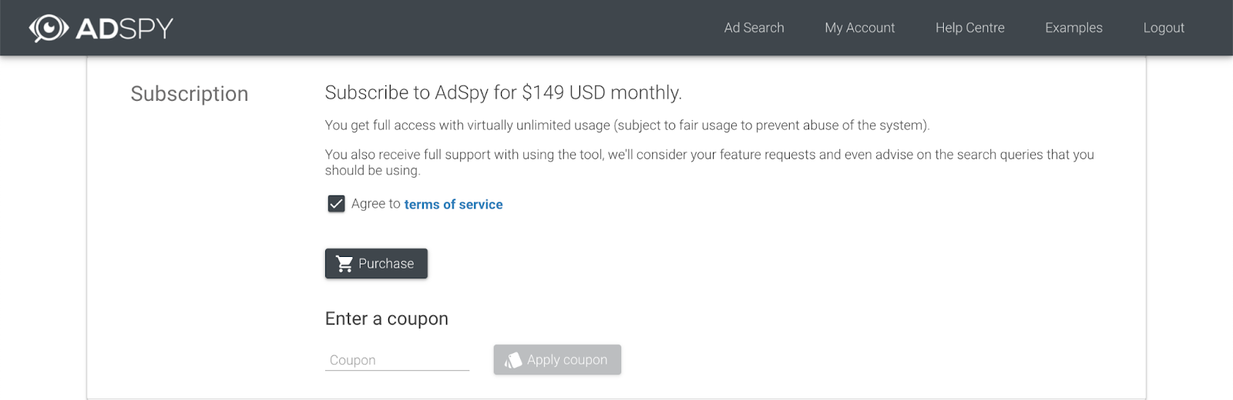Focus the Coupon input field
The height and width of the screenshot is (400, 1233).
pos(397,360)
